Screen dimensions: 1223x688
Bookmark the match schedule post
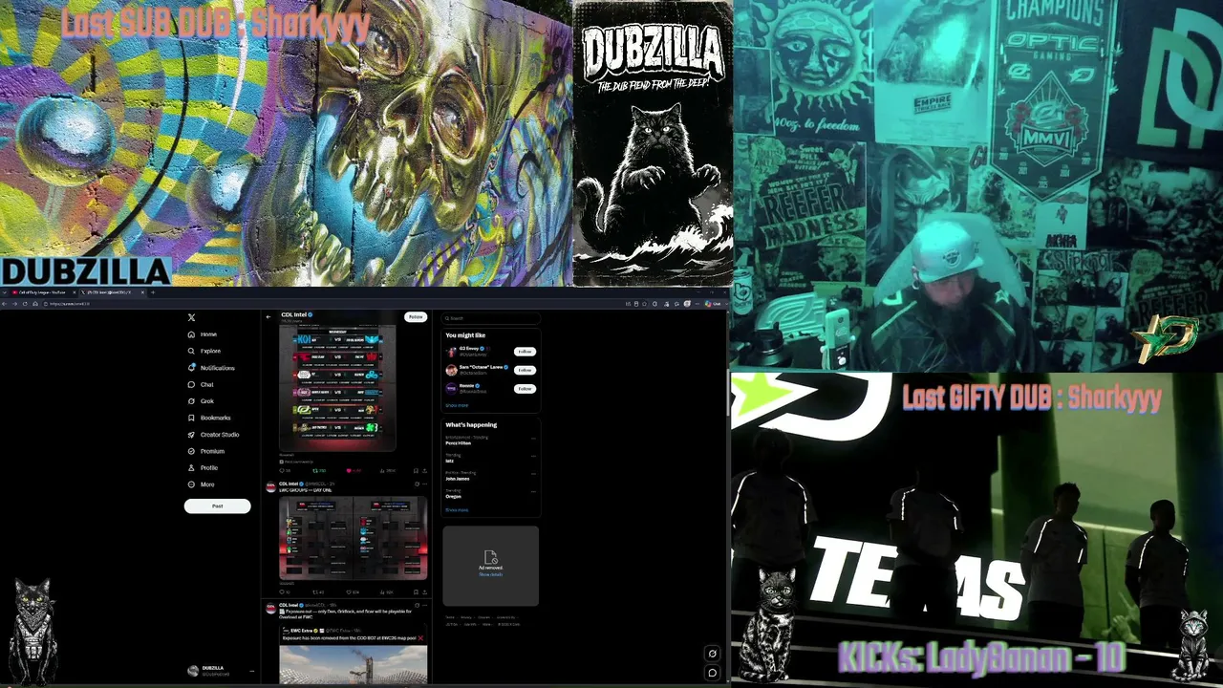point(416,470)
